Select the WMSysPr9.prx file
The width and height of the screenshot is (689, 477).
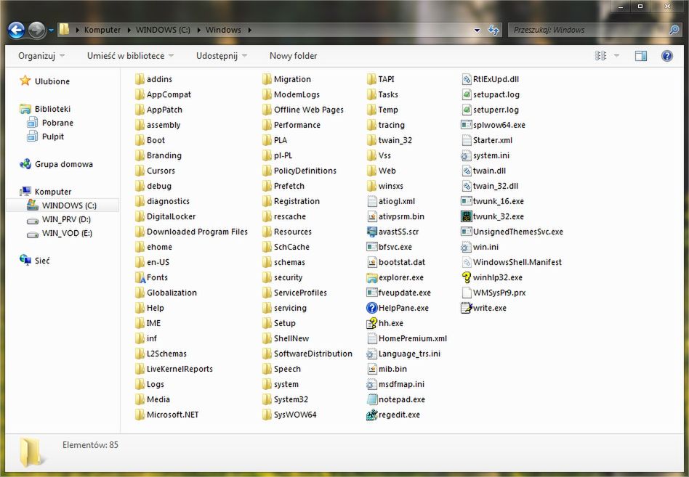(493, 293)
